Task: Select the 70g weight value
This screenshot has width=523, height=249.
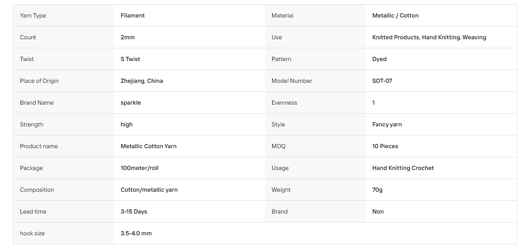Action: 377,190
